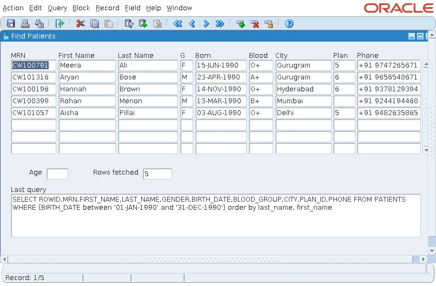Click the blue Help question mark icon
This screenshot has height=286, width=436.
click(x=289, y=24)
